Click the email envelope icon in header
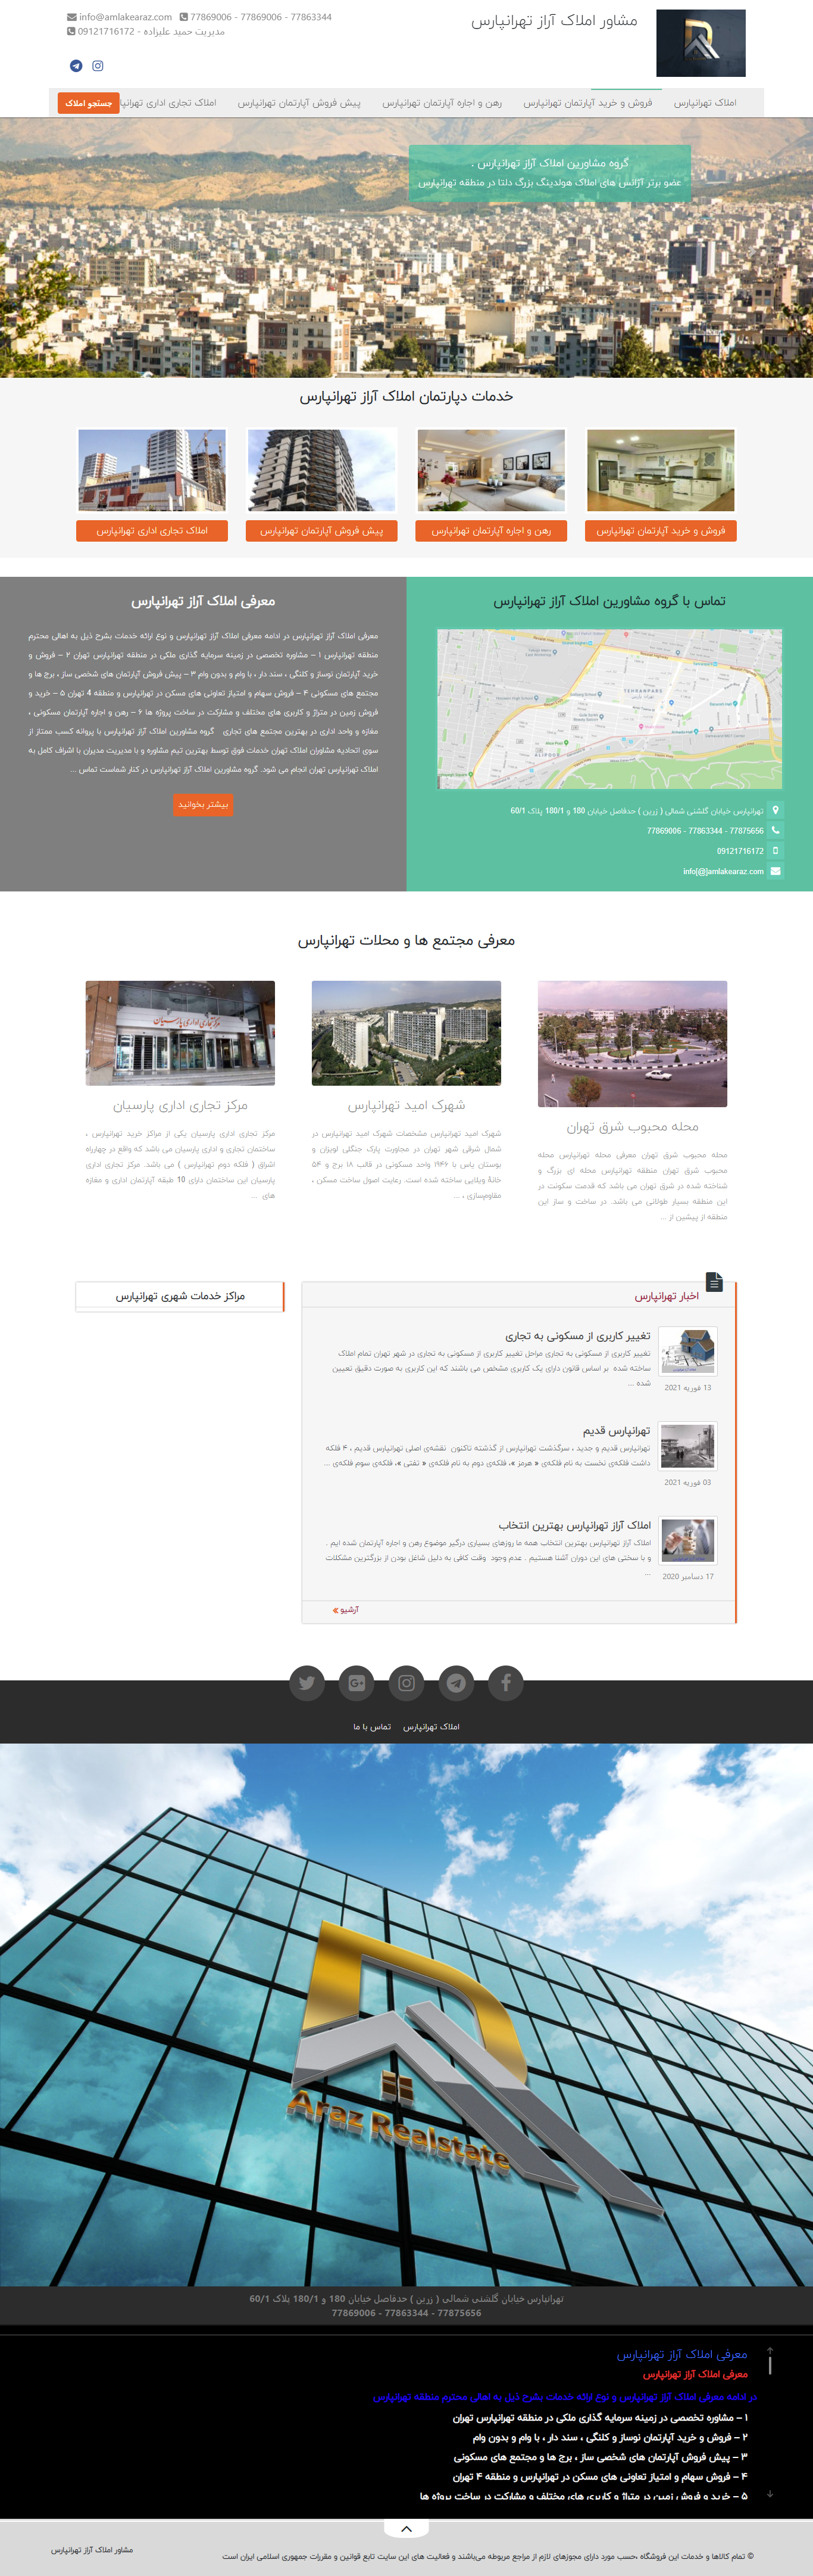This screenshot has height=2576, width=813. pos(71,17)
